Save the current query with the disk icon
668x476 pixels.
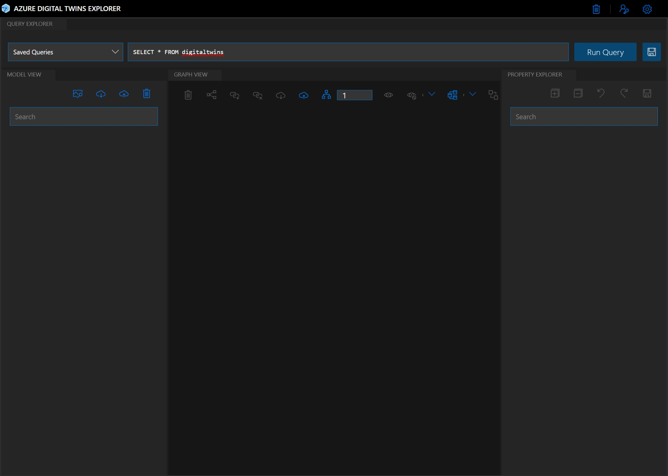[651, 52]
